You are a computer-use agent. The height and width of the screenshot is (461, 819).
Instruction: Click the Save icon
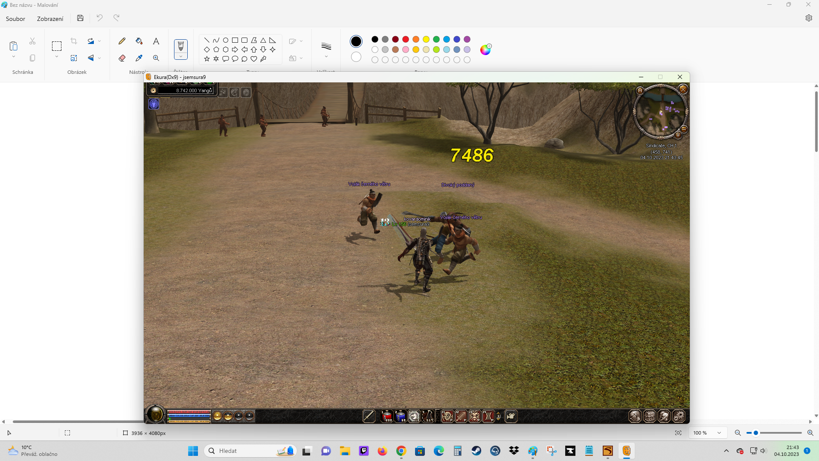[80, 18]
